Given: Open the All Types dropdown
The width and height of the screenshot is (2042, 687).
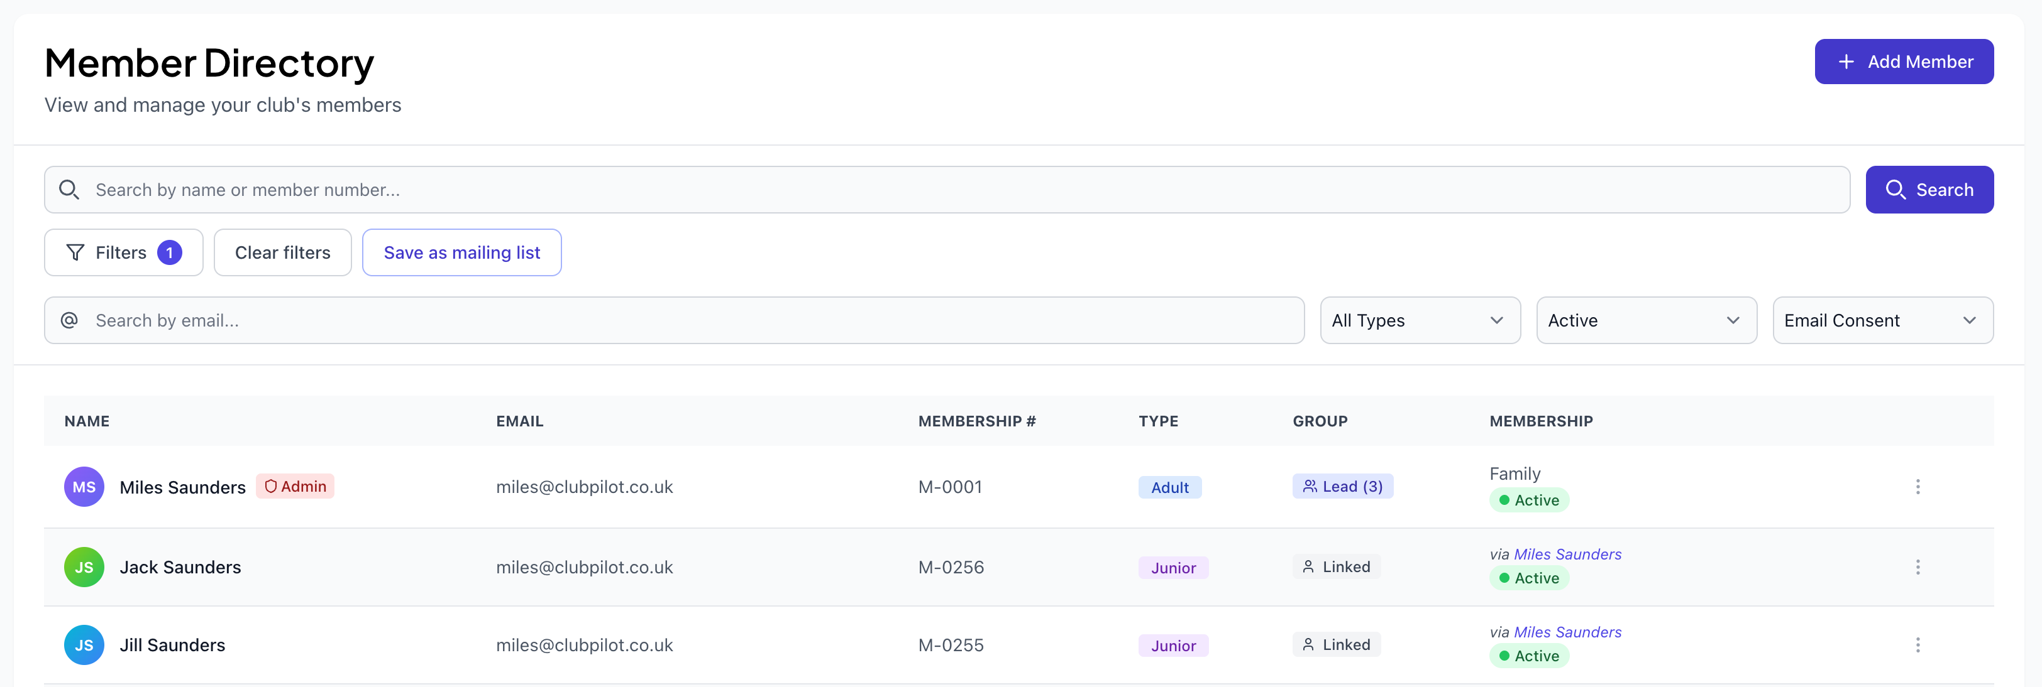Looking at the screenshot, I should click(x=1420, y=320).
